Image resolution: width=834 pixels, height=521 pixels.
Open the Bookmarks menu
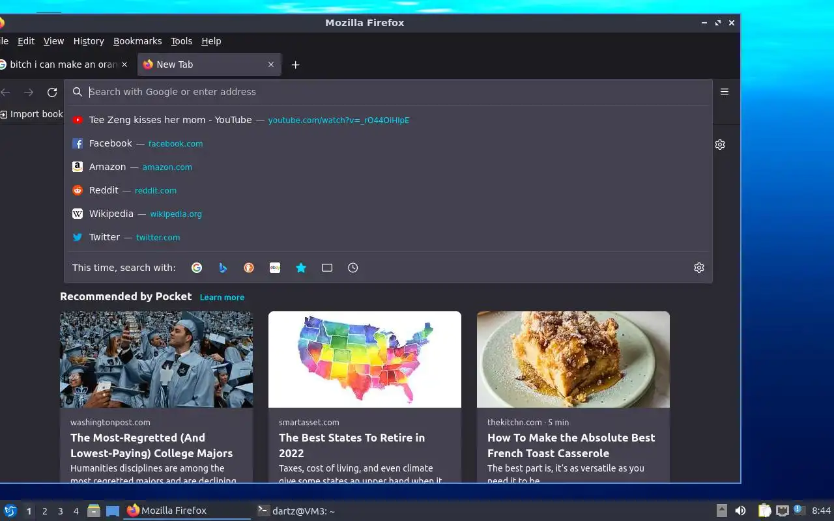point(137,41)
